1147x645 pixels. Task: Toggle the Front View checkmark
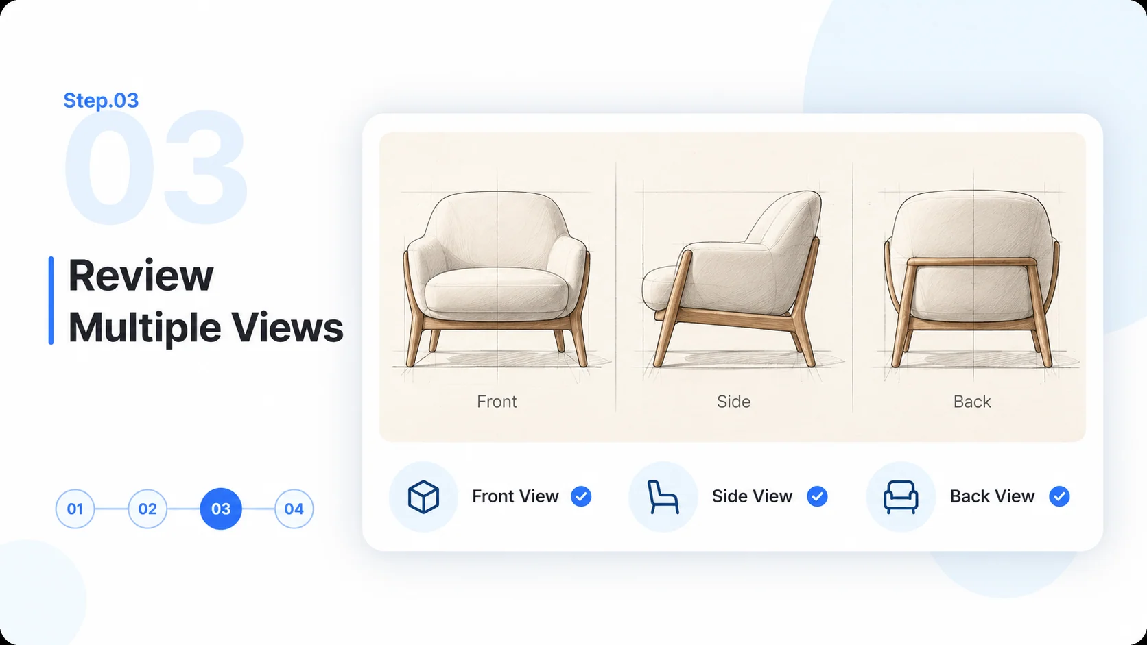pyautogui.click(x=581, y=496)
